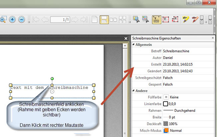Adjust Deckkraft 100% value
This screenshot has width=217, height=137.
(188, 124)
